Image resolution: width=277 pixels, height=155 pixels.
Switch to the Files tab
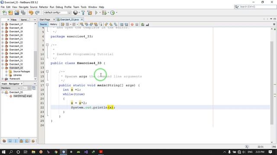point(13,20)
